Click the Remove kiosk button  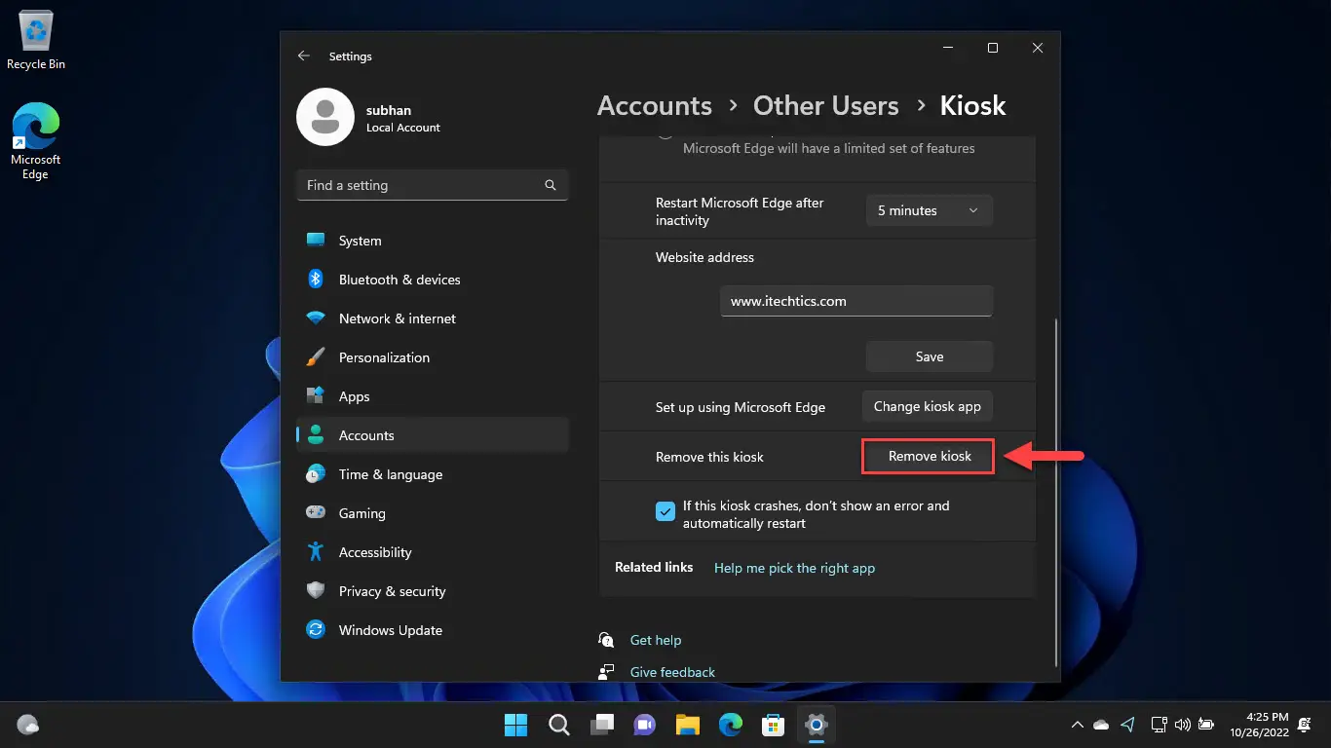(929, 456)
